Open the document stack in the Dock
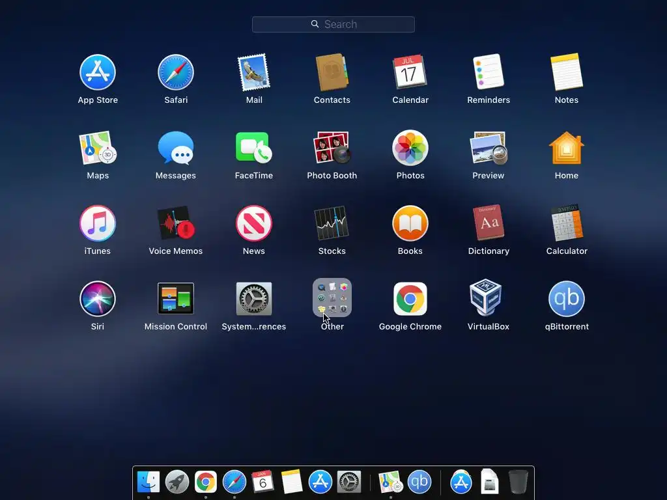The height and width of the screenshot is (500, 667). pos(490,482)
